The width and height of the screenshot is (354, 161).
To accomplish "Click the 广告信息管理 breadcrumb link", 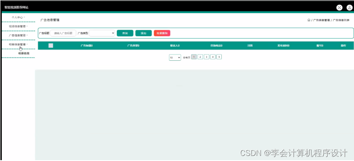I will 321,20.
